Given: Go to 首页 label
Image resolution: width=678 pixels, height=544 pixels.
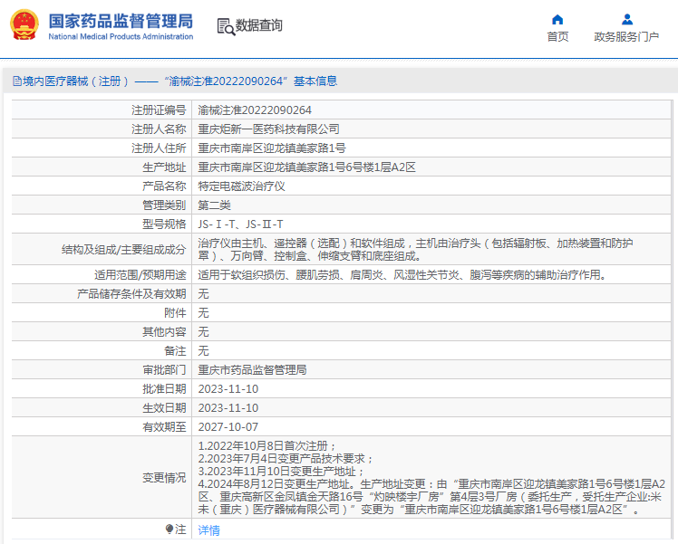Looking at the screenshot, I should pyautogui.click(x=557, y=37).
